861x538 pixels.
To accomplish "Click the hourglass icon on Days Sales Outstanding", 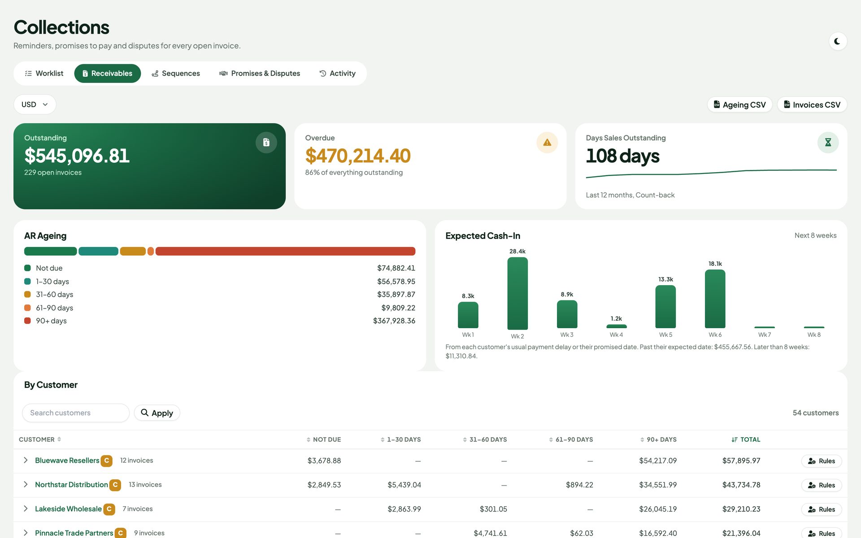I will point(828,143).
